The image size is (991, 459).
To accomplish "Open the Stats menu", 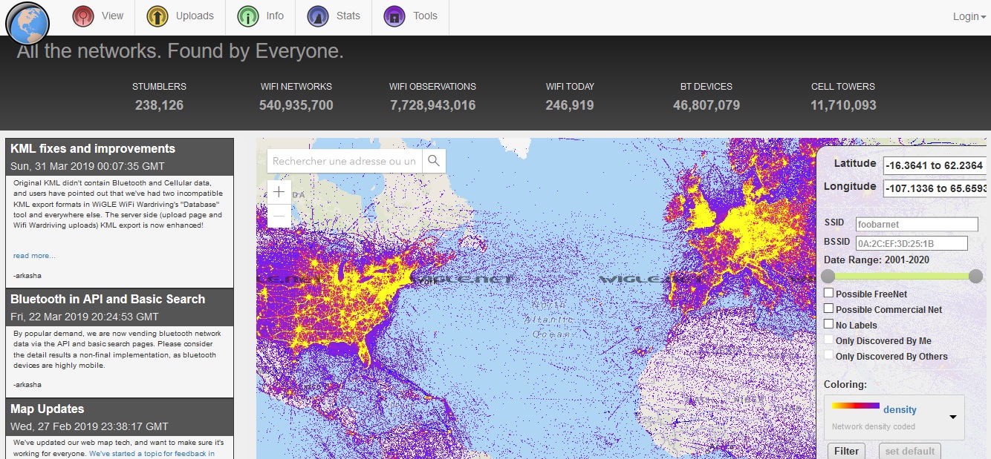I will 334,16.
